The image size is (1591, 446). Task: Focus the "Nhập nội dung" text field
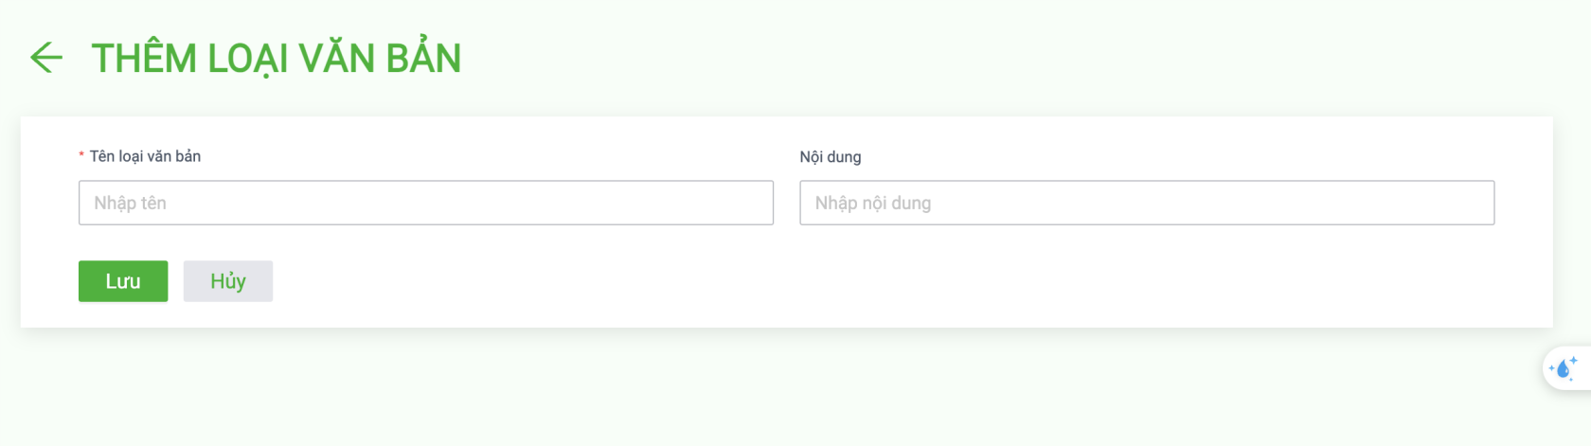[x=1147, y=203]
